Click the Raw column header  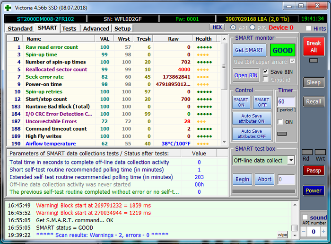point(173,39)
